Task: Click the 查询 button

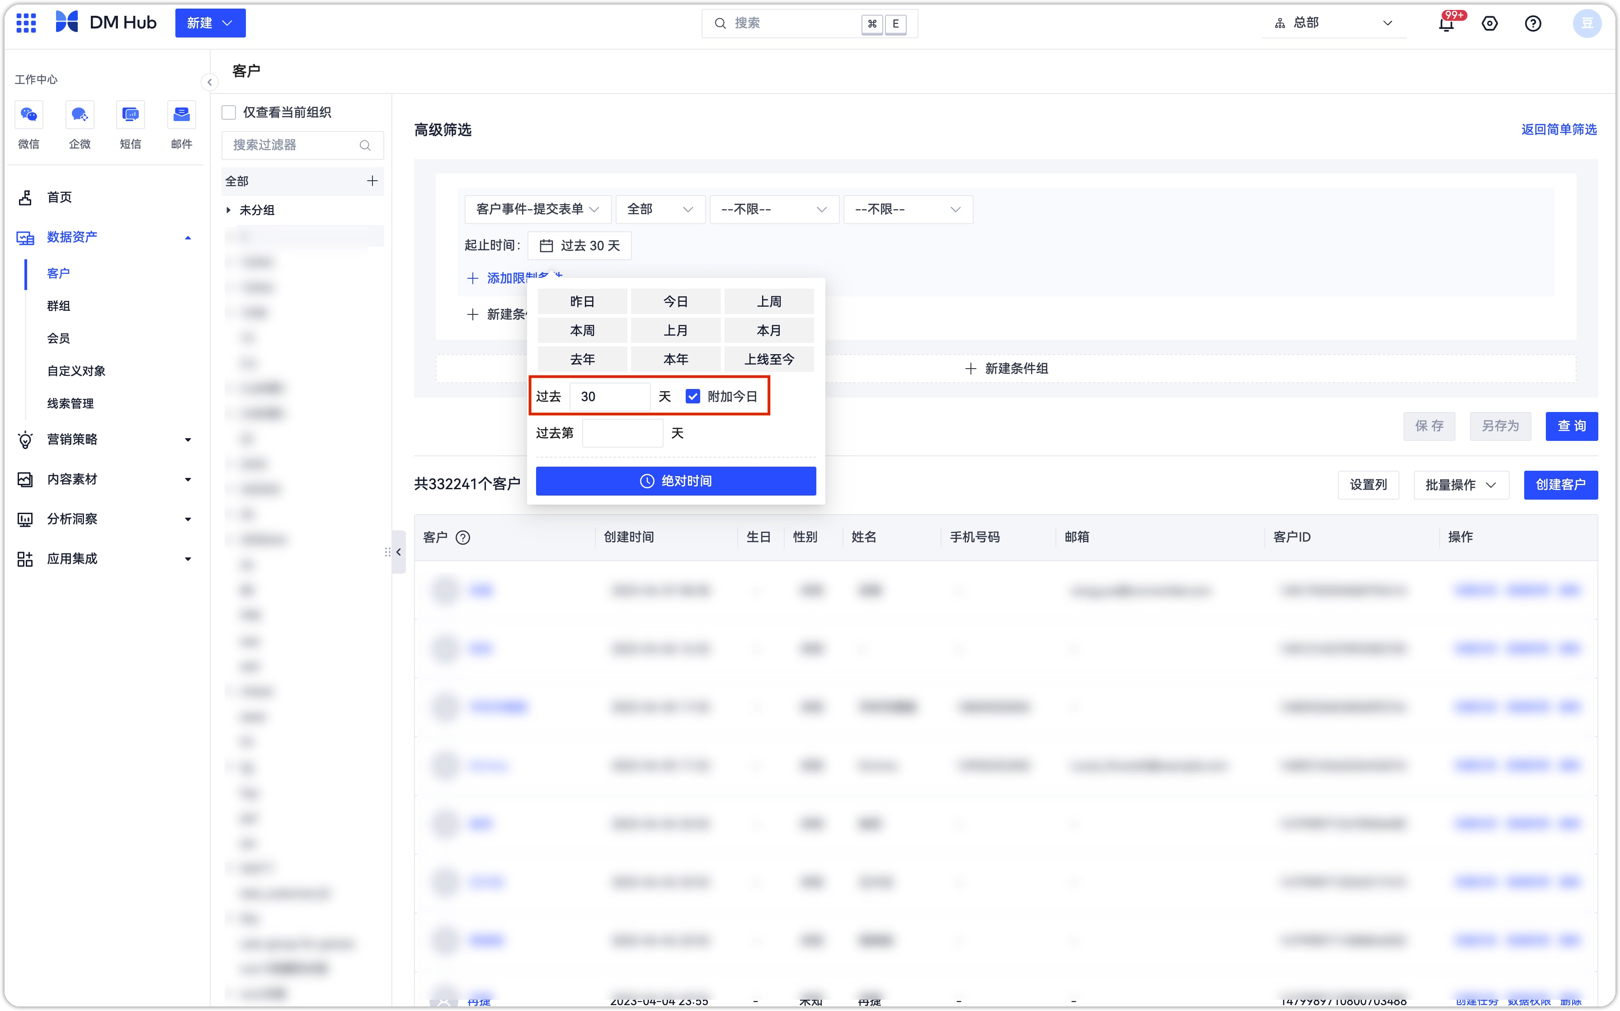Action: click(x=1571, y=426)
